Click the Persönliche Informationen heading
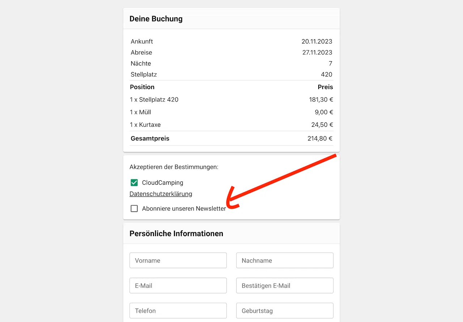 pos(176,234)
